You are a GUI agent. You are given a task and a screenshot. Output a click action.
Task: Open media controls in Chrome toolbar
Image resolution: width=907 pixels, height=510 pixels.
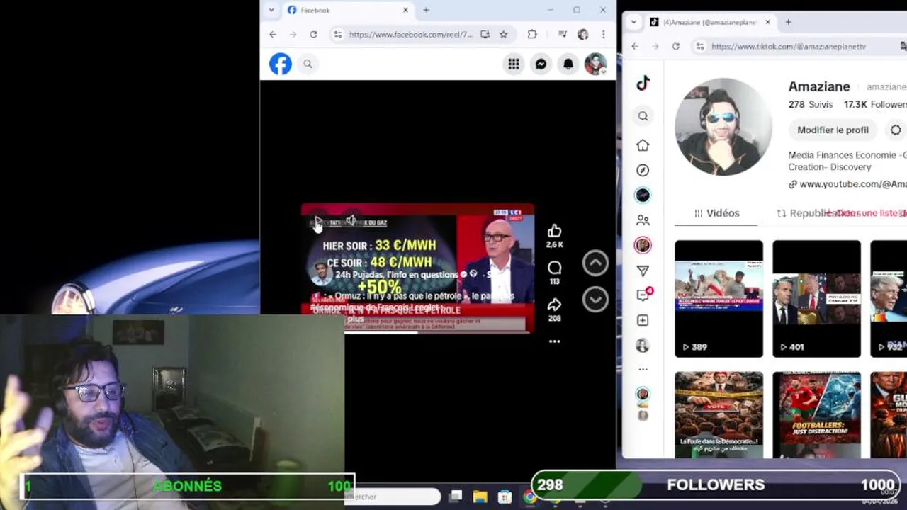562,34
